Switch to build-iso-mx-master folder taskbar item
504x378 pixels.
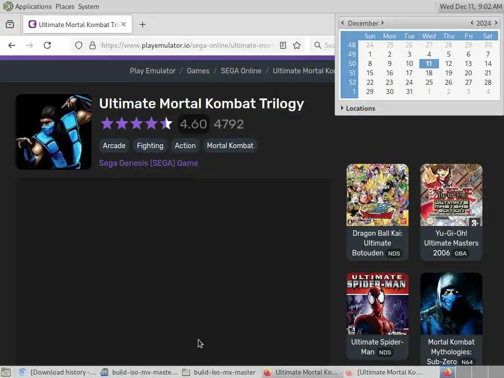coord(220,372)
